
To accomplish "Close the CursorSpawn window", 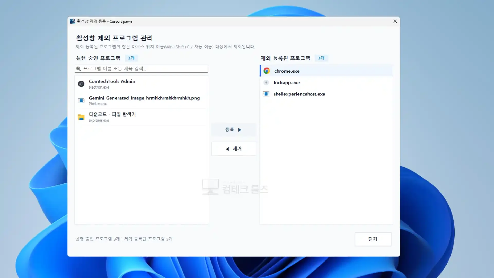I will tap(395, 21).
